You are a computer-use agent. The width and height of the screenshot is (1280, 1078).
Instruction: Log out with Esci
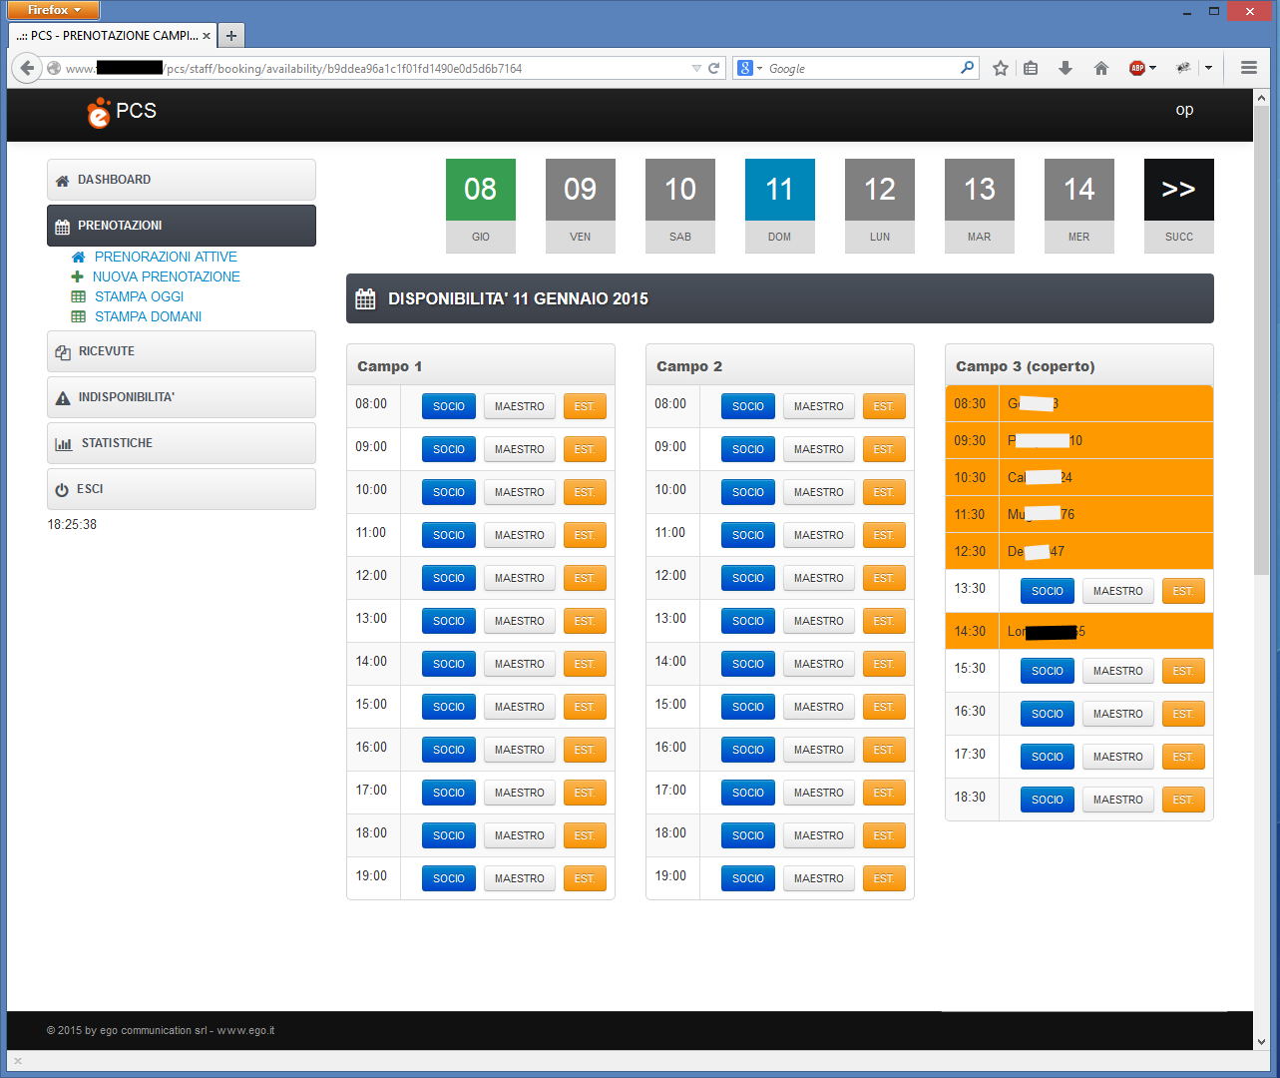182,489
